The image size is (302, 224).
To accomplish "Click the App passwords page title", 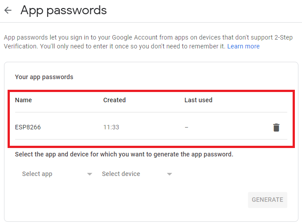I will pos(64,10).
